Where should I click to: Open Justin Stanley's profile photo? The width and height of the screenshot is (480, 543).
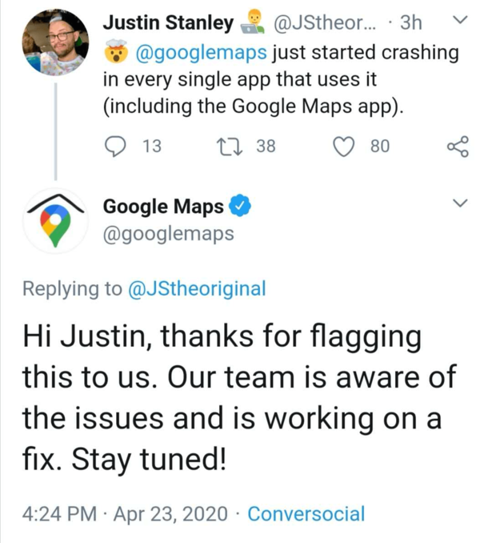[54, 42]
